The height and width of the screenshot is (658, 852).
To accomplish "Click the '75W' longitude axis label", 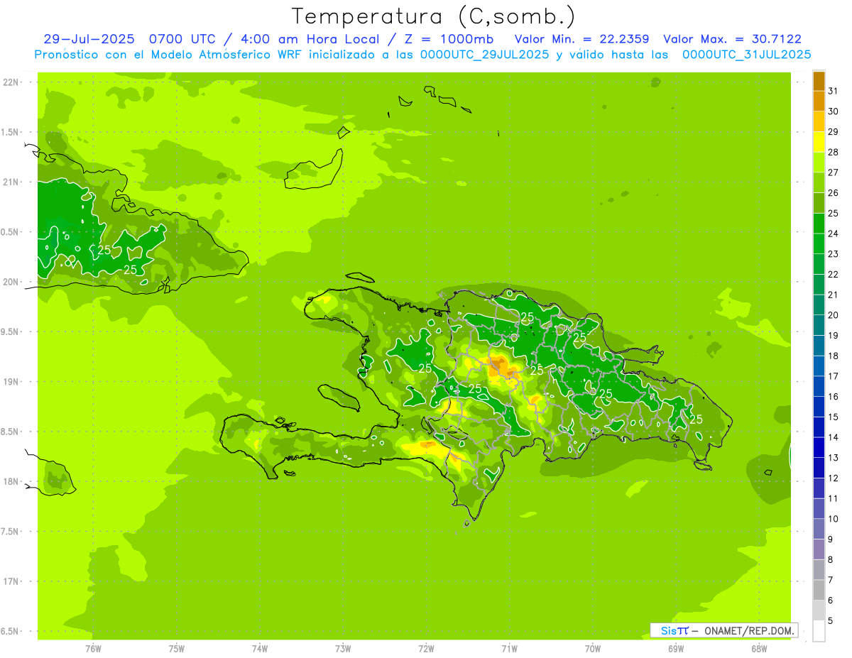I will [176, 649].
